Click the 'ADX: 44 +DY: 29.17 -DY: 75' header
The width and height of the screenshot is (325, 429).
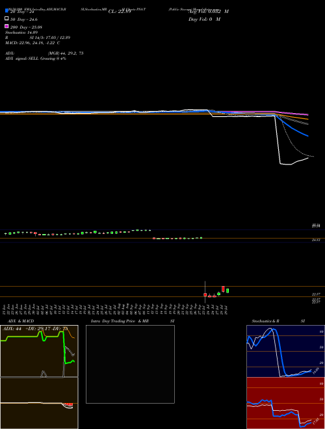35,328
